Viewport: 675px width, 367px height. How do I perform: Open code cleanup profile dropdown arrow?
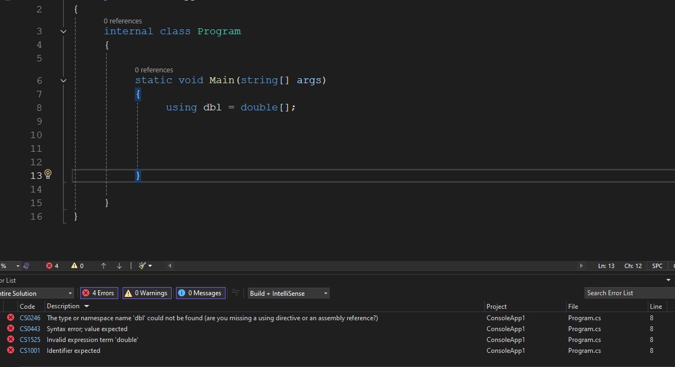pyautogui.click(x=150, y=266)
